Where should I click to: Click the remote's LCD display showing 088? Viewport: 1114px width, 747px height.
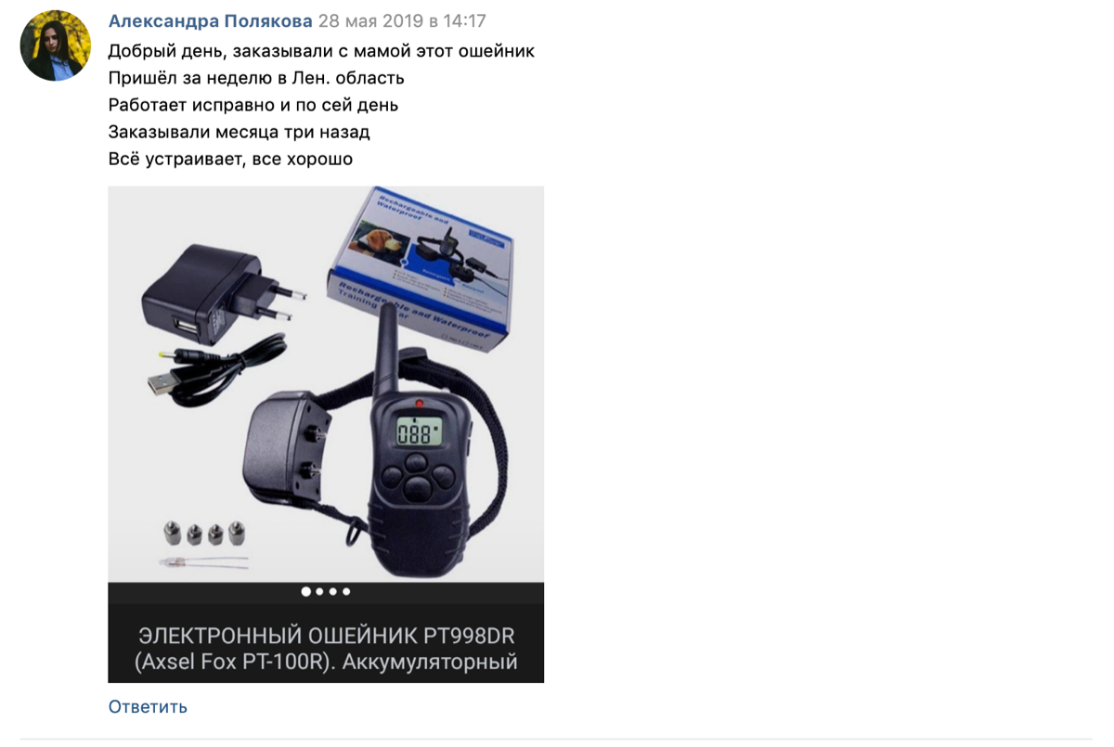coord(419,432)
